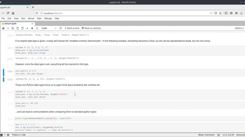Open the Edit menu

[9, 18]
